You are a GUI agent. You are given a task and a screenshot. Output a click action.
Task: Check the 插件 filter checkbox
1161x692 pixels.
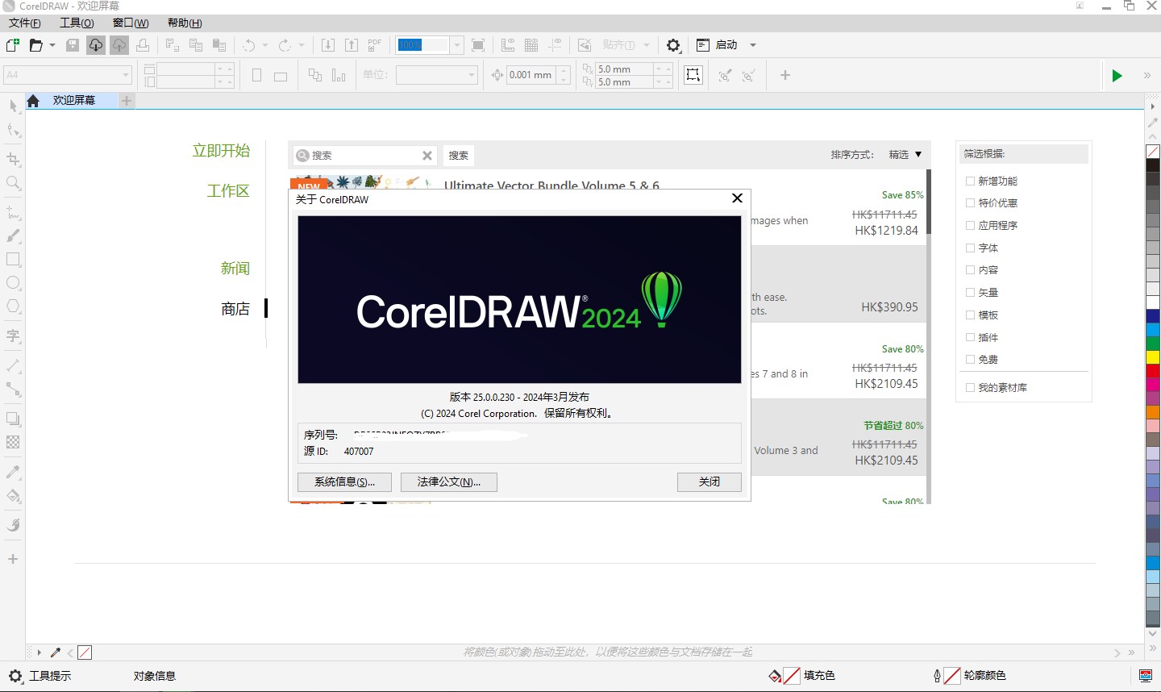tap(971, 337)
